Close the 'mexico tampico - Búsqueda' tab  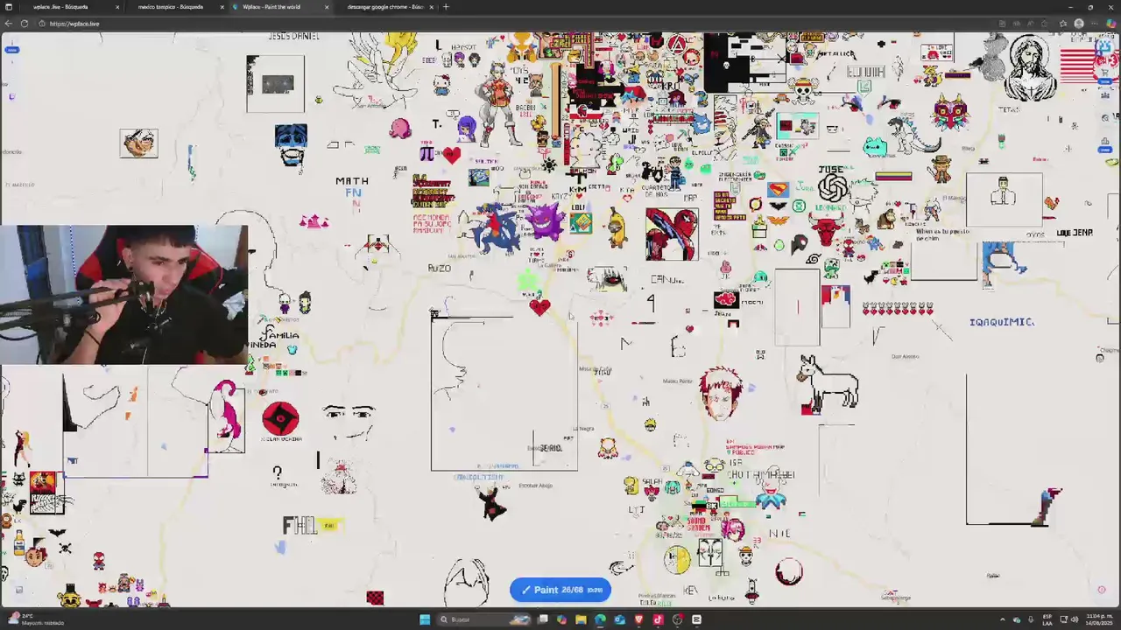click(222, 7)
